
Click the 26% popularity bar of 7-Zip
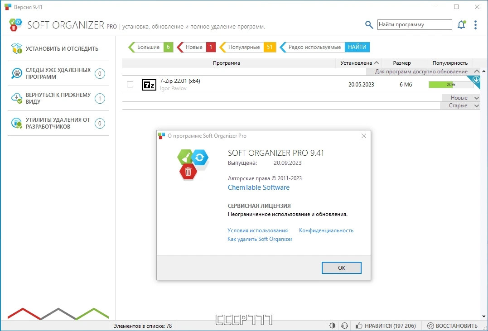(451, 85)
